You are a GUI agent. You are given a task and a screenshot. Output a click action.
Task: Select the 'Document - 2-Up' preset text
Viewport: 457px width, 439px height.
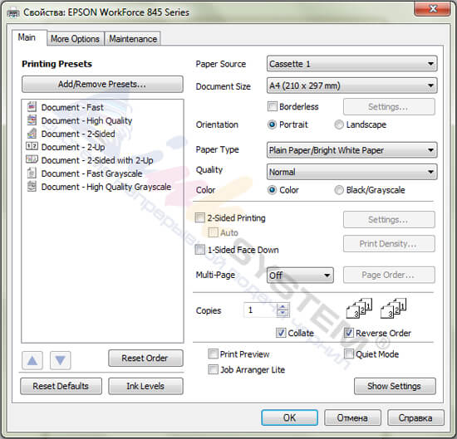point(73,147)
